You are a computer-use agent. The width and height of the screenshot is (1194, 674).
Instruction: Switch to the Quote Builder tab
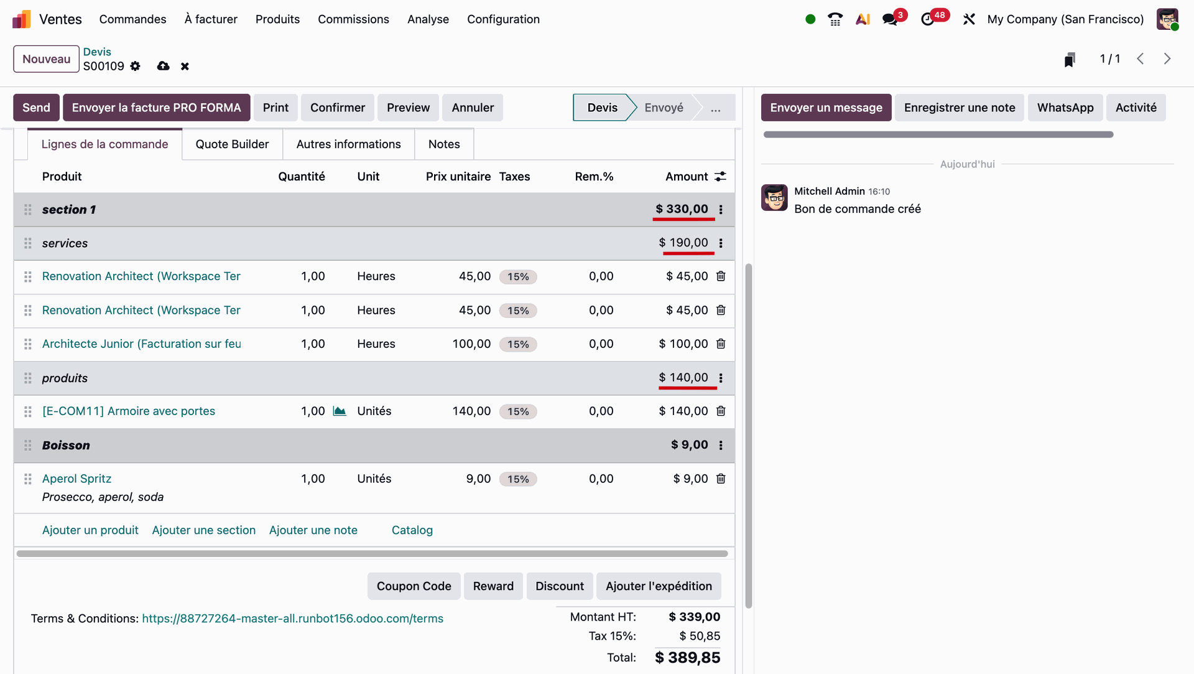point(232,144)
